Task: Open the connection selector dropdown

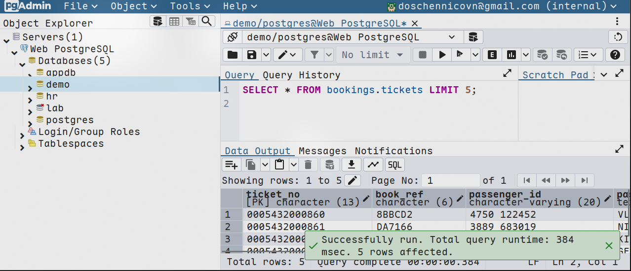Action: 452,37
